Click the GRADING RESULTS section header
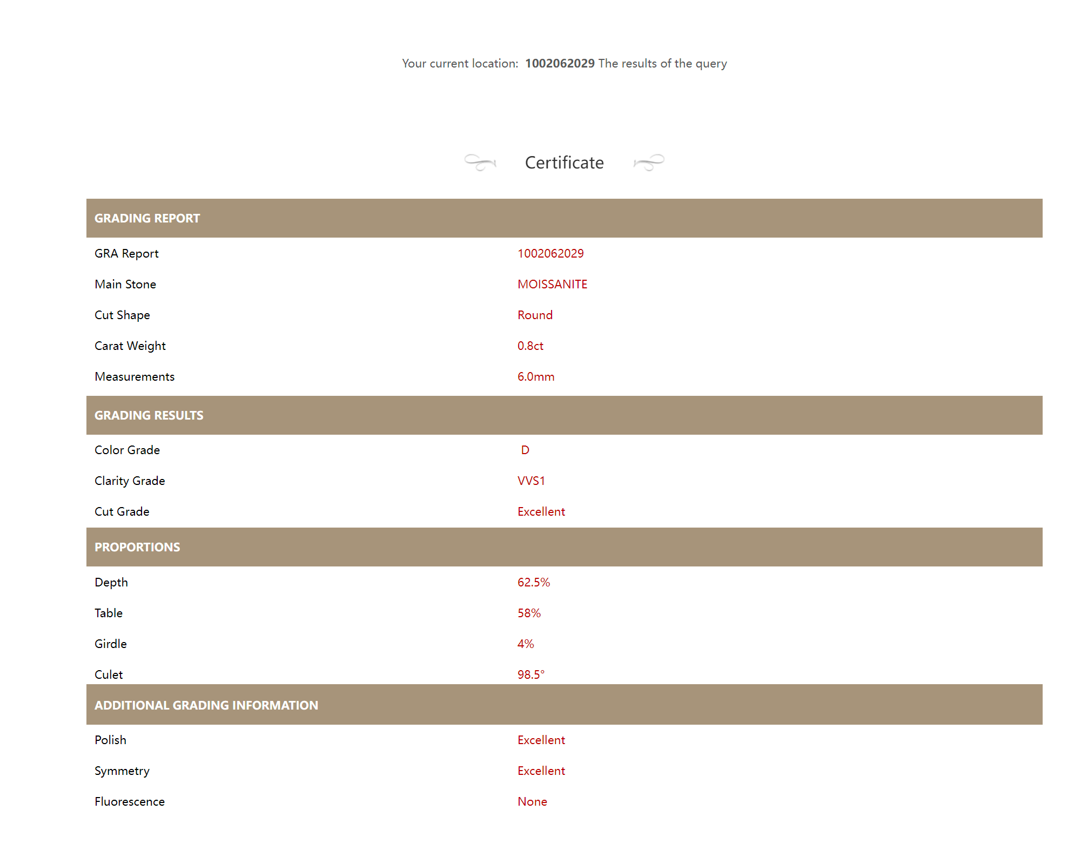The width and height of the screenshot is (1081, 864). [x=149, y=415]
